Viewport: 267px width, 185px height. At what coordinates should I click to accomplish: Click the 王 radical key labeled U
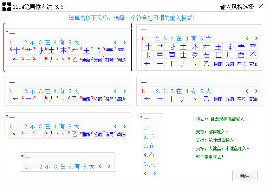coord(86,50)
